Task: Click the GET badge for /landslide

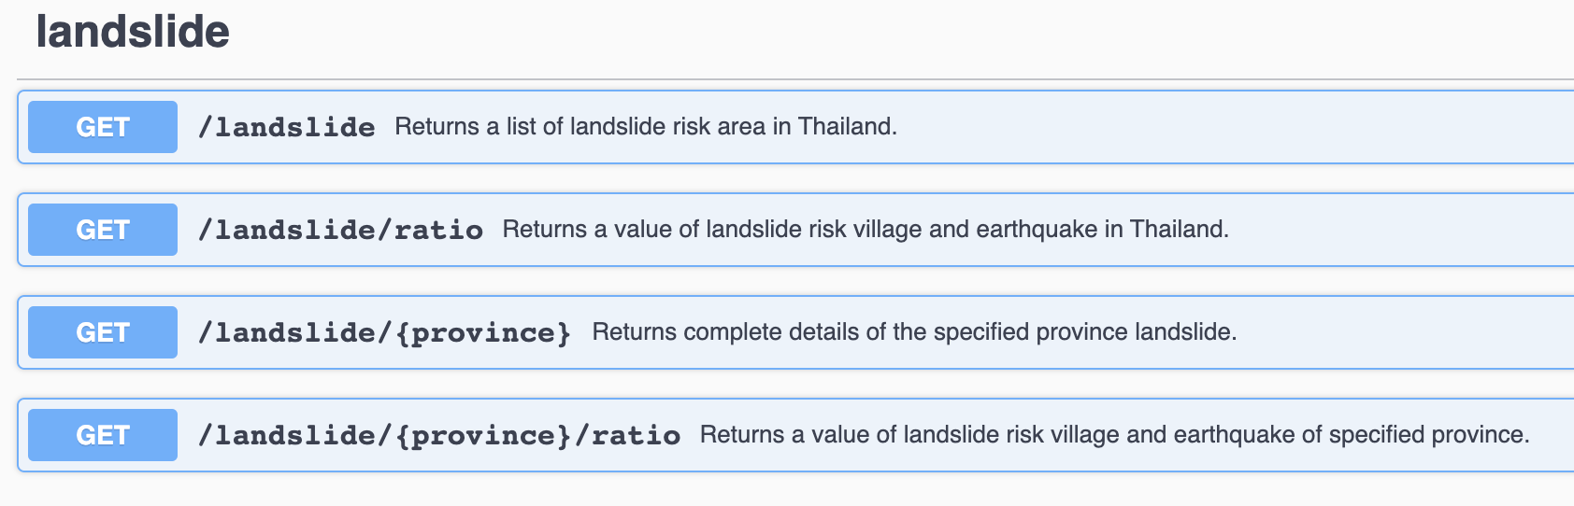Action: [x=103, y=127]
